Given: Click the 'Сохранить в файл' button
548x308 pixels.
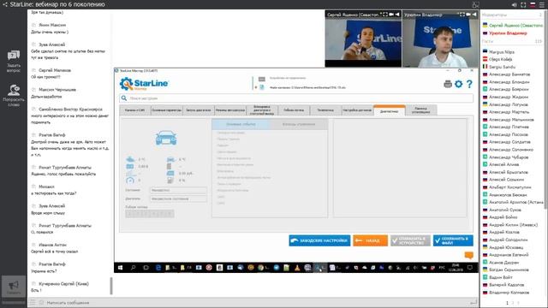Looking at the screenshot, I should 453,240.
